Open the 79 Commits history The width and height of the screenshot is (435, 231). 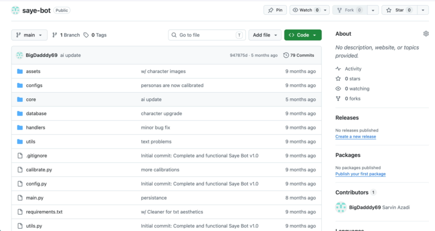pos(299,55)
